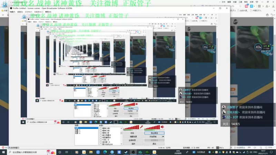Toggle the first source checkbox ending in 2
Image resolution: width=276 pixels, height=155 pixels.
click(x=101, y=128)
